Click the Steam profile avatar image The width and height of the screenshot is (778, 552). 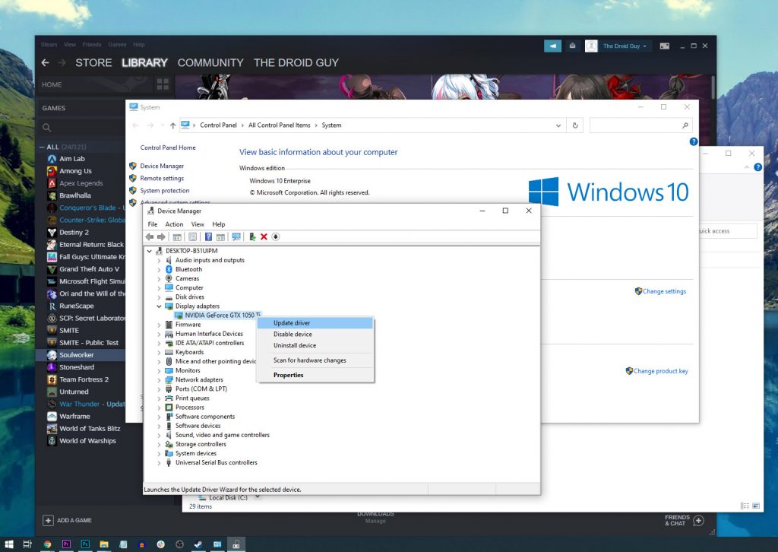[x=591, y=46]
